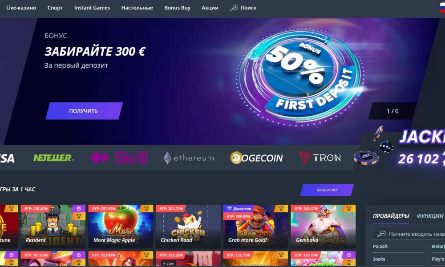Click the БОЛЬШЕ ИГР button
This screenshot has height=267, width=445.
pos(327,190)
